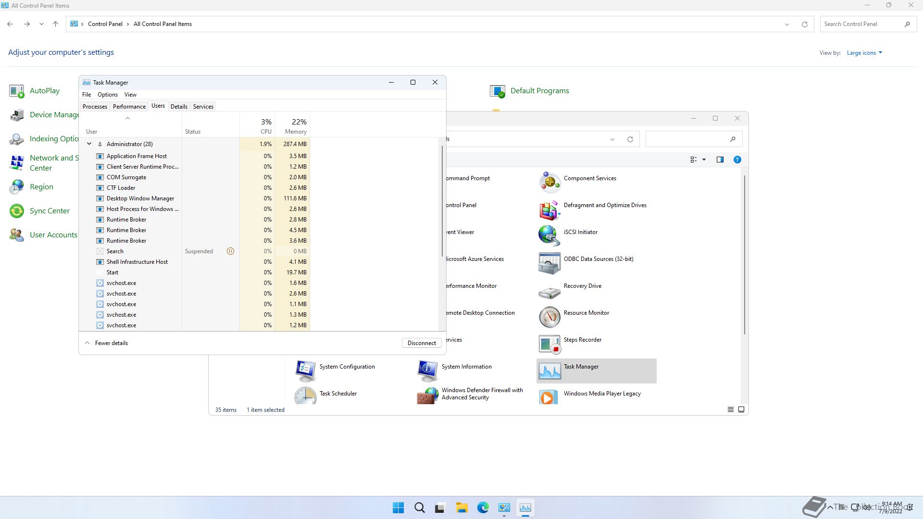The height and width of the screenshot is (519, 923).
Task: Click the search box in the tools window
Action: (x=694, y=139)
